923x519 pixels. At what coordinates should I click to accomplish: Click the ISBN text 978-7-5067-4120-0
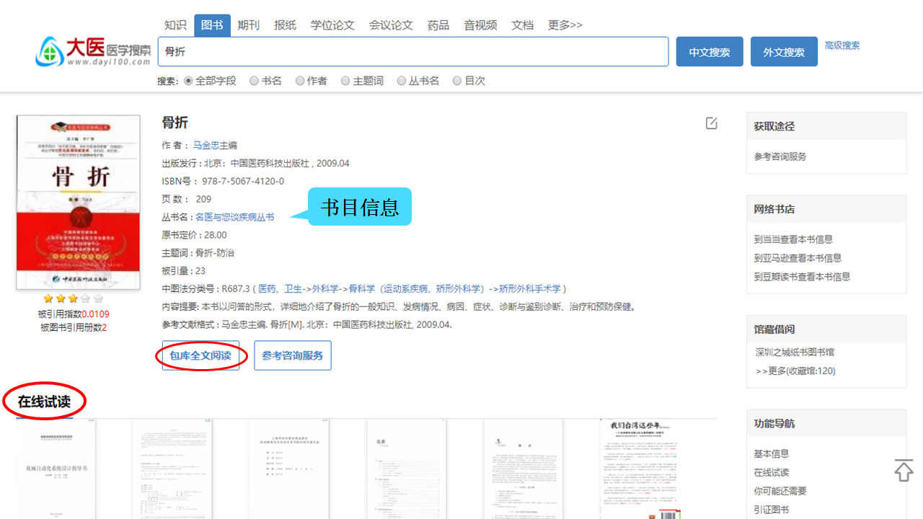pyautogui.click(x=243, y=181)
